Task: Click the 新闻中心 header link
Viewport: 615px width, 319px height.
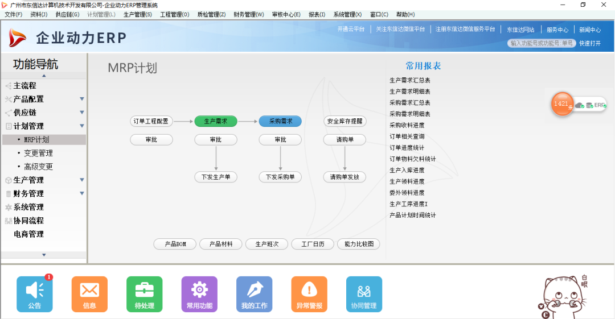Action: coord(590,30)
